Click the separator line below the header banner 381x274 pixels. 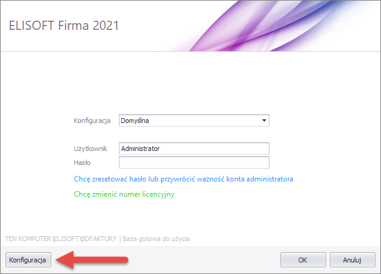[190, 51]
